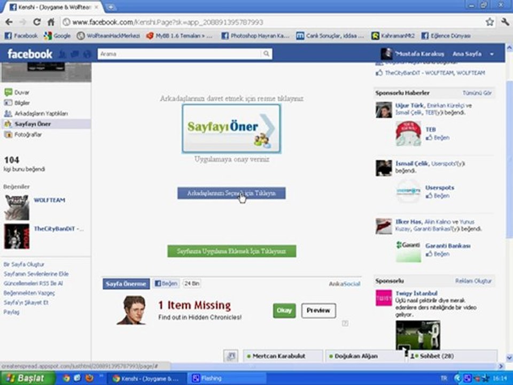Click the Sayfayı Öner image banner
This screenshot has height=385, width=513.
click(x=231, y=128)
